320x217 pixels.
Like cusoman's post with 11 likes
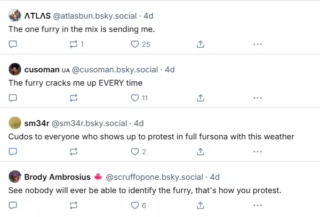pos(139,98)
